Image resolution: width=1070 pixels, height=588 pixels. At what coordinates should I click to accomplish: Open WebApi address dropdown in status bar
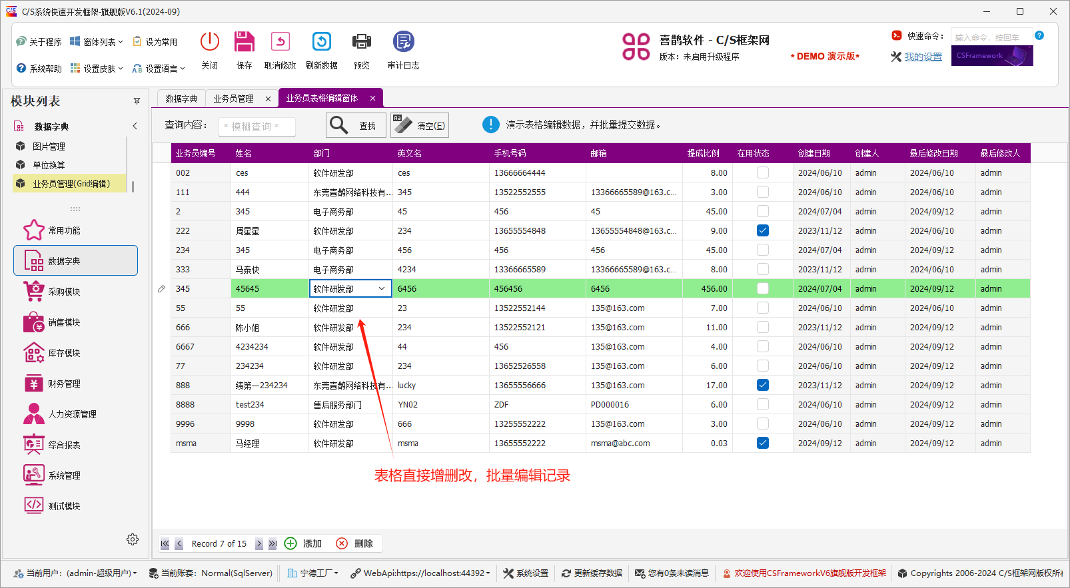488,573
